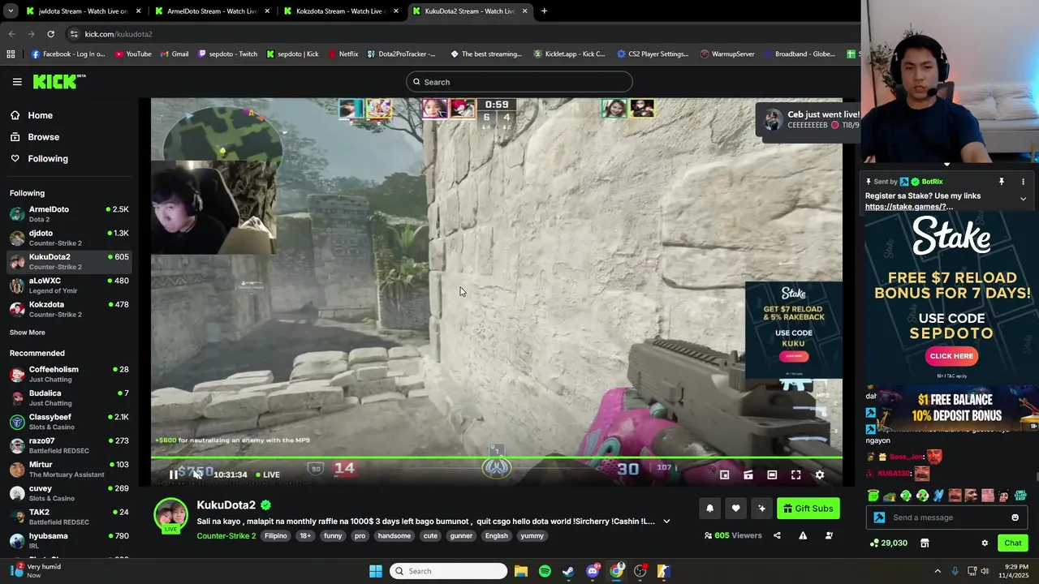This screenshot has width=1039, height=584.
Task: Click the Send a message field
Action: point(945,517)
